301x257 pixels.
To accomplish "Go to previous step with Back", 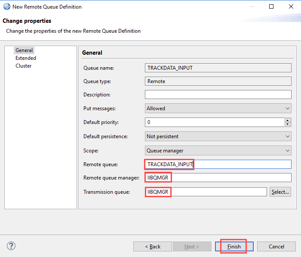I will tap(153, 246).
